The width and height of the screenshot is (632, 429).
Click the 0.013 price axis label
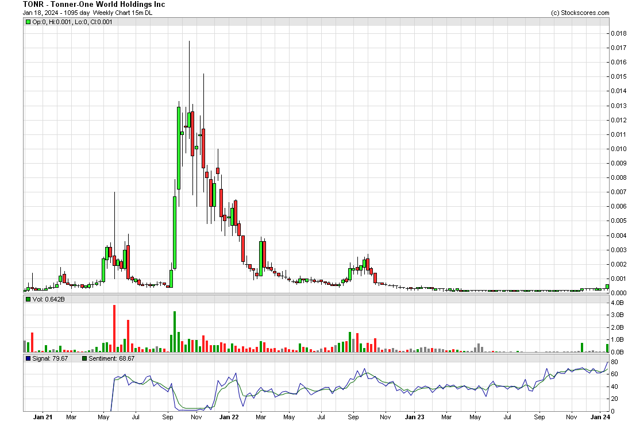(x=619, y=106)
